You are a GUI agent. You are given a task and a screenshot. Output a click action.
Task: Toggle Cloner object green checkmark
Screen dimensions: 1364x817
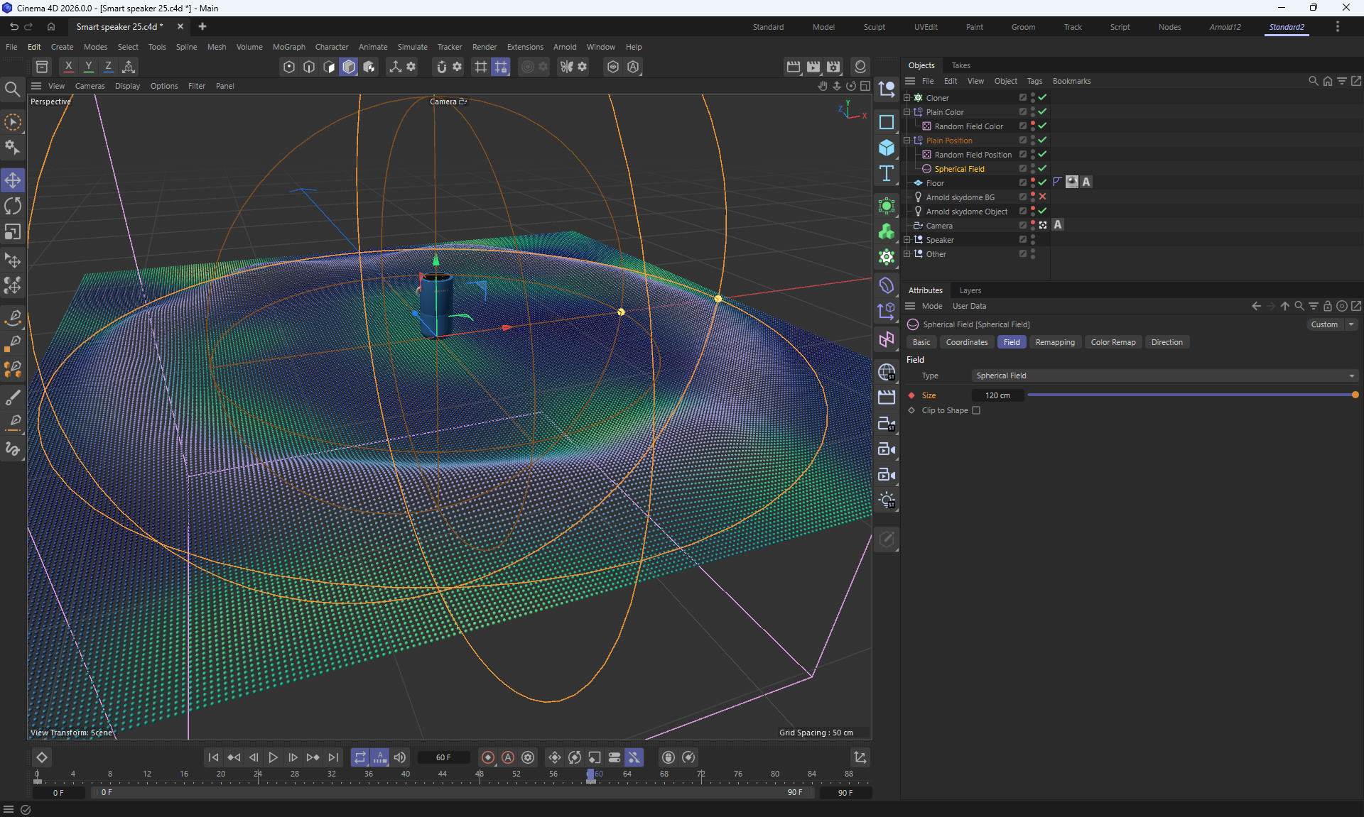point(1042,97)
